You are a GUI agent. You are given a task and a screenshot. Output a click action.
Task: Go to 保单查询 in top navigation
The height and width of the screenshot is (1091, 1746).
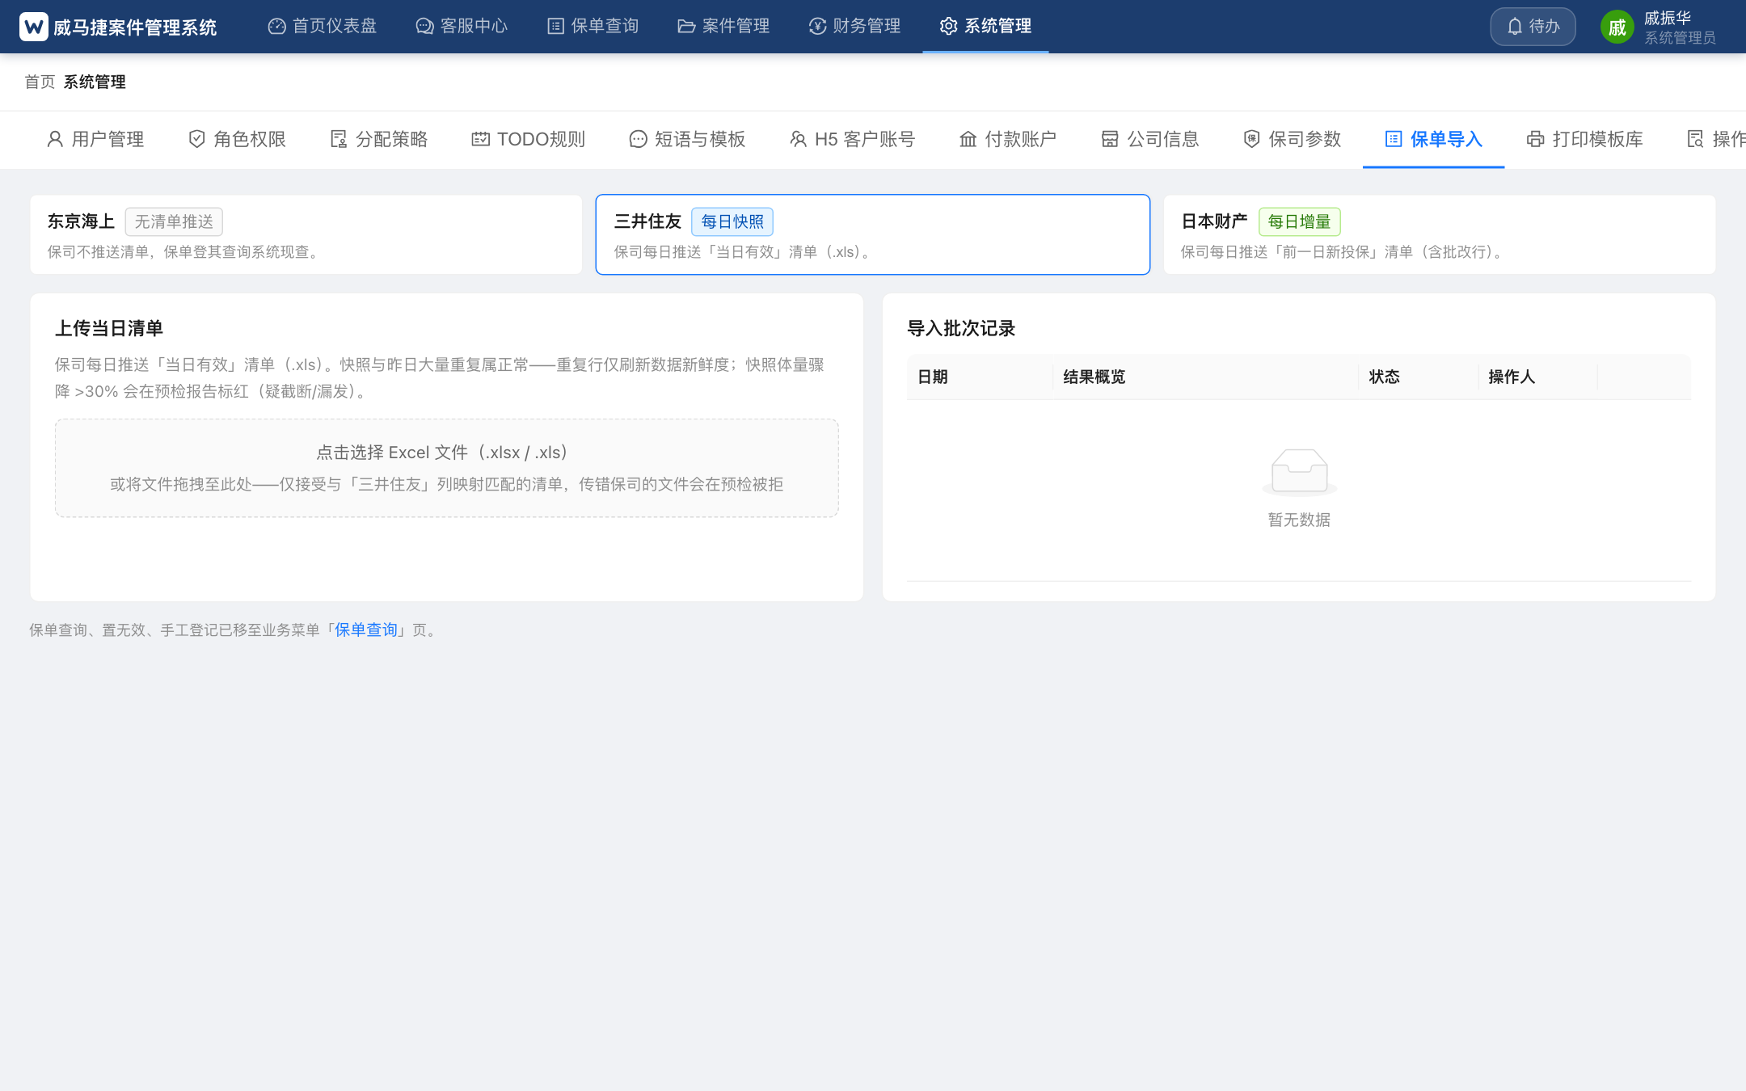(x=593, y=27)
